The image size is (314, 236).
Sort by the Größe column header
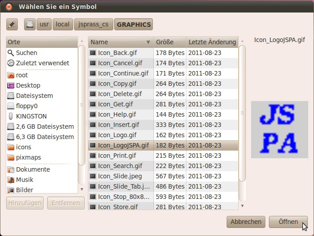pos(169,42)
